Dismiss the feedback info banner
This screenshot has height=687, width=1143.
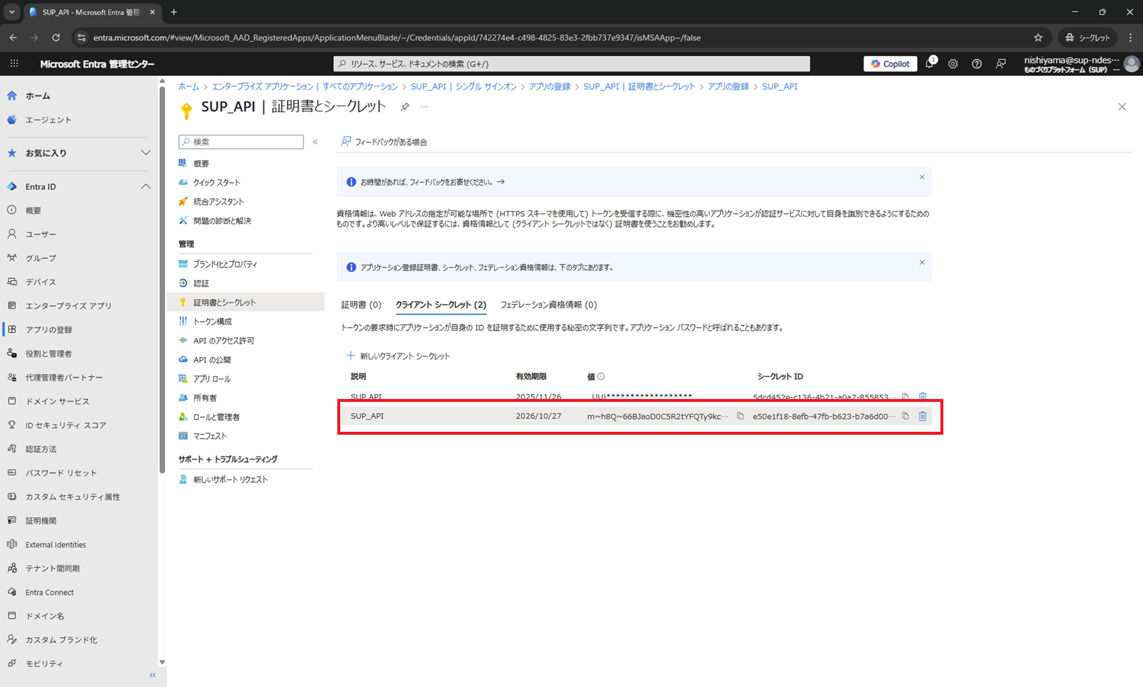pos(922,177)
